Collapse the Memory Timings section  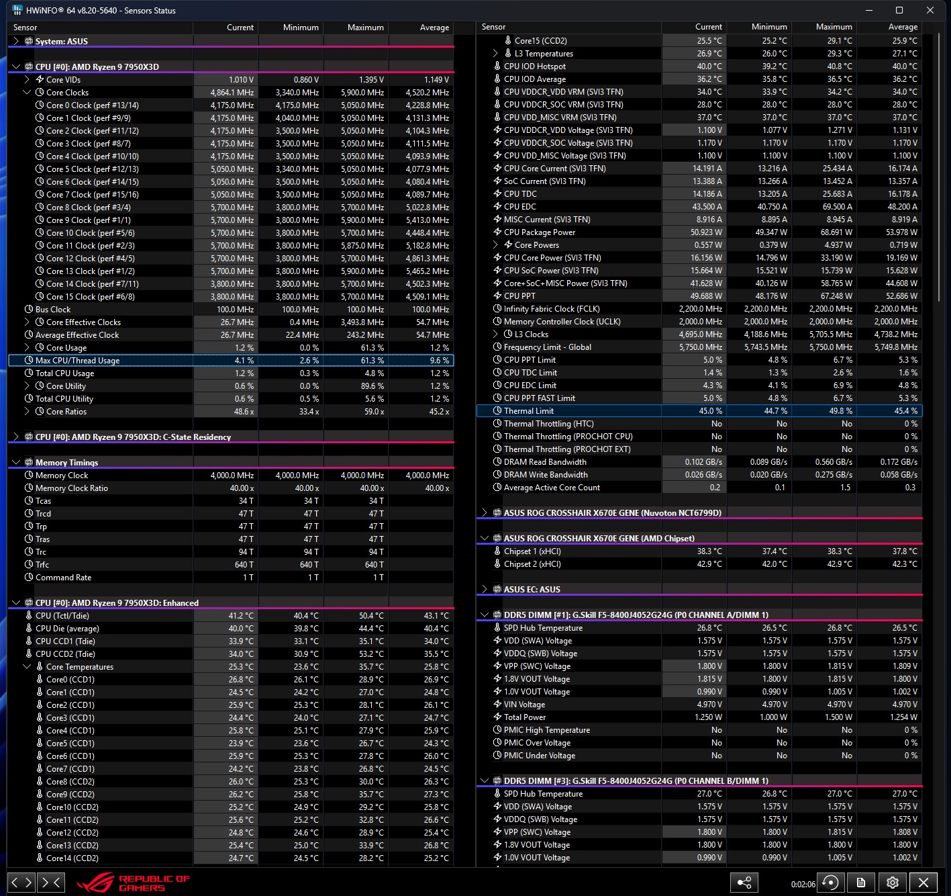[x=16, y=463]
